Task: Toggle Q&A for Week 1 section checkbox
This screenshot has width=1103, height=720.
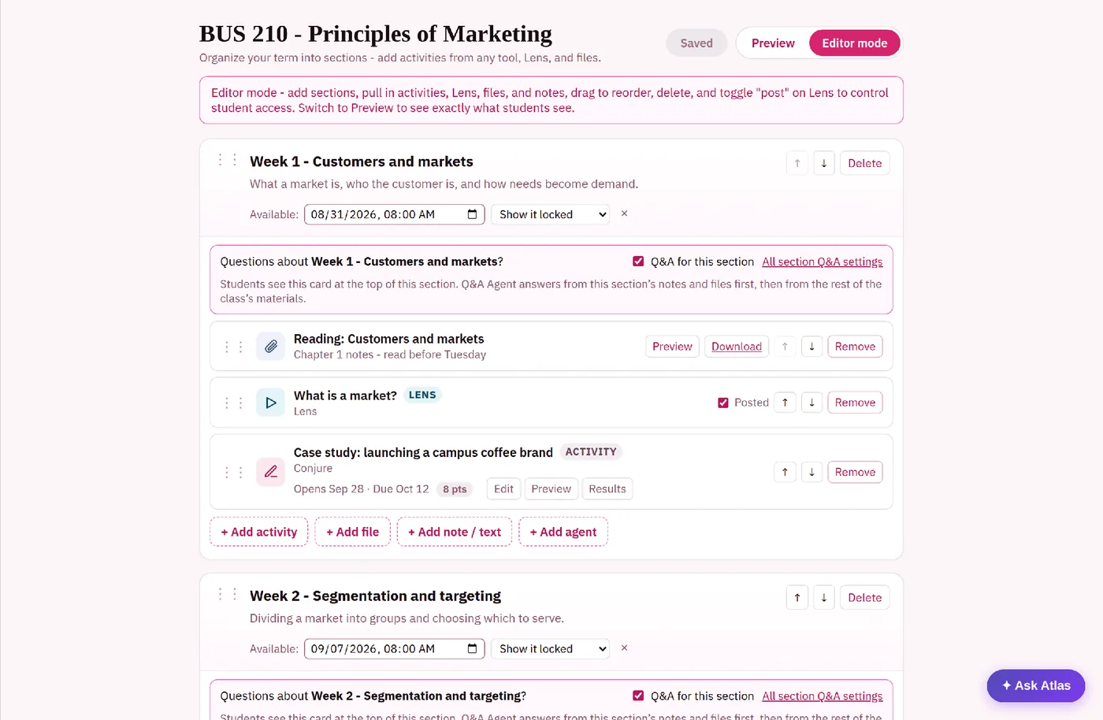Action: coord(638,262)
